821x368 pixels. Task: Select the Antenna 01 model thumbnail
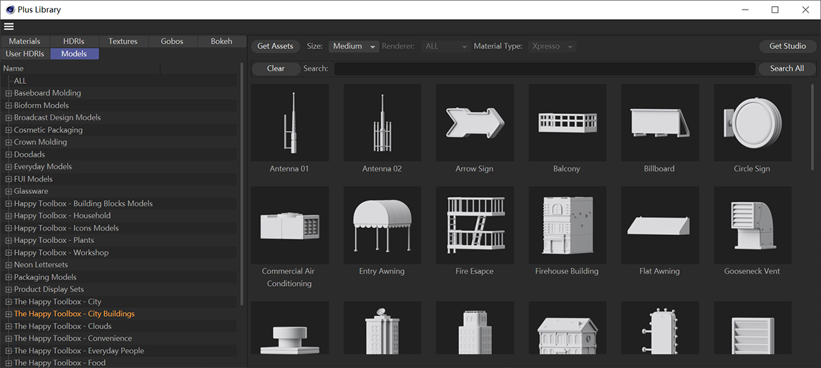[x=289, y=123]
